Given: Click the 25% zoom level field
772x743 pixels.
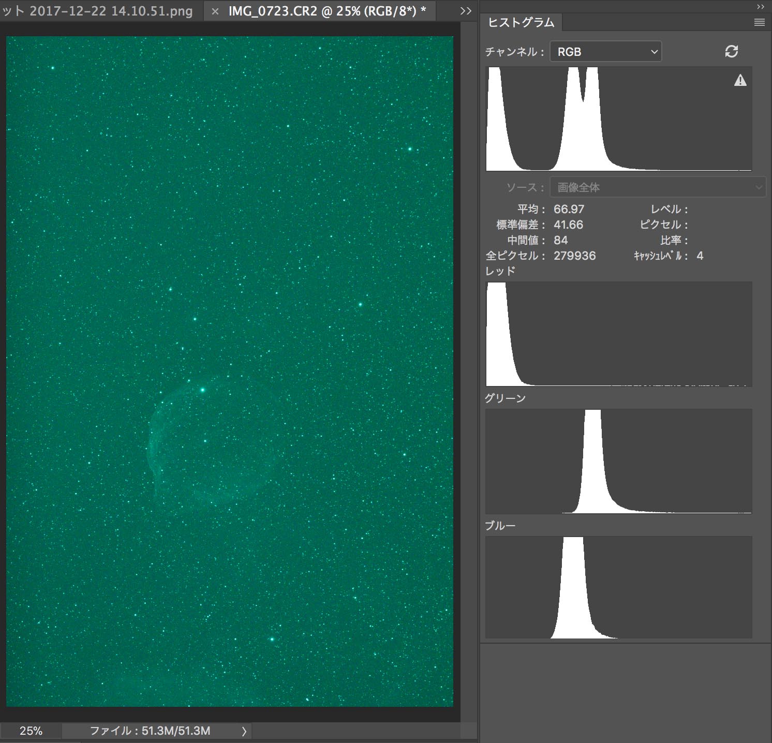Looking at the screenshot, I should tap(31, 731).
